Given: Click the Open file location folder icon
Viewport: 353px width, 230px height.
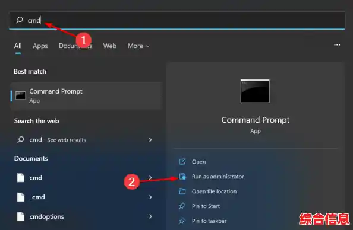Looking at the screenshot, I should pos(182,191).
